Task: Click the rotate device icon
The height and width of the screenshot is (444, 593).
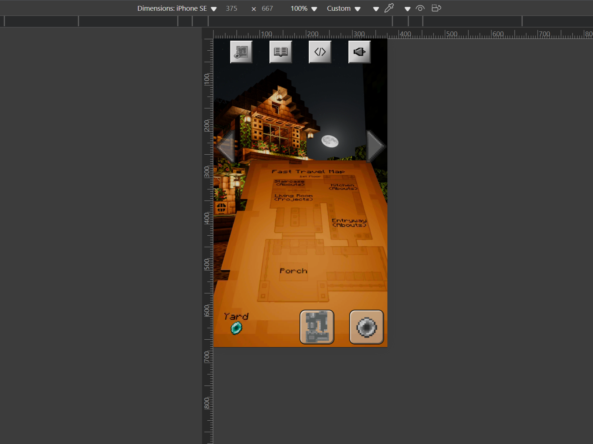Action: [436, 8]
